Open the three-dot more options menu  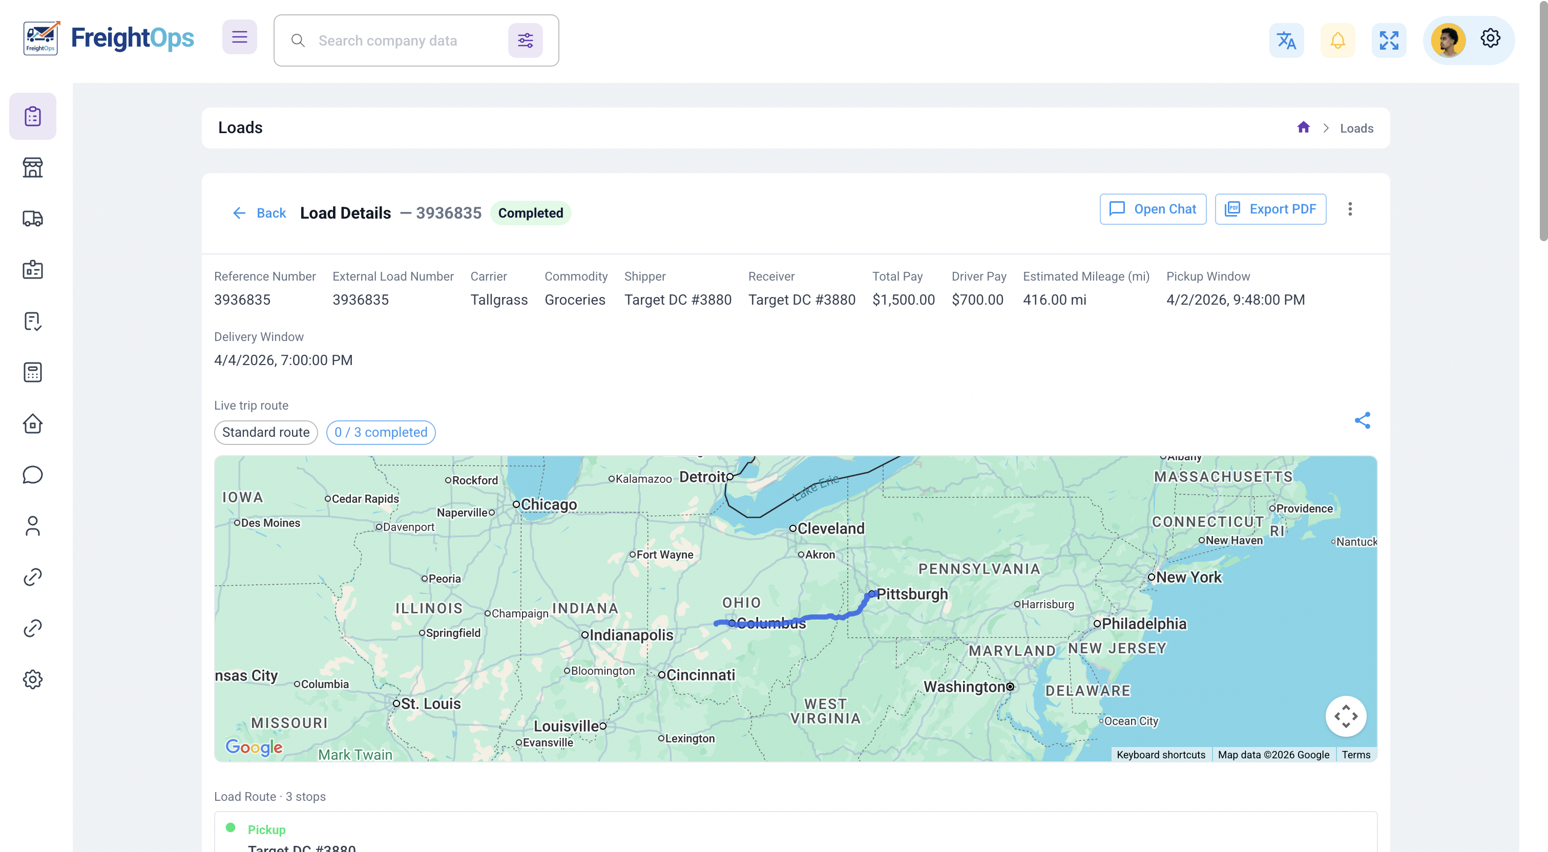pos(1350,209)
